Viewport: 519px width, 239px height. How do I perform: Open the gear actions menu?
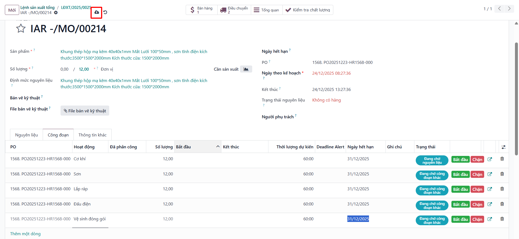tap(56, 13)
